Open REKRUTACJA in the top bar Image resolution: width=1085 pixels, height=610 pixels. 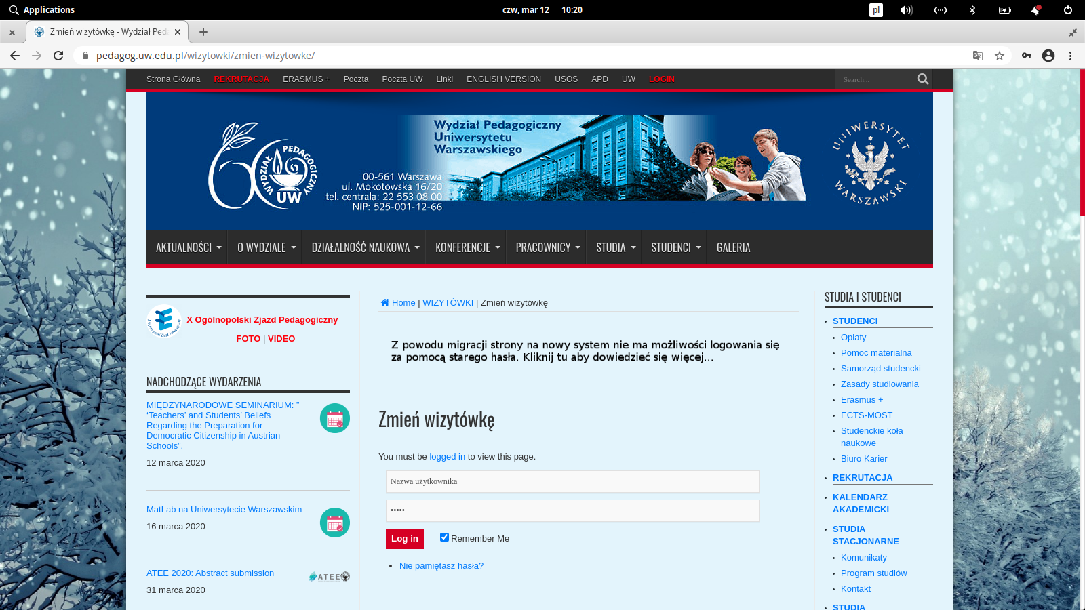241,79
